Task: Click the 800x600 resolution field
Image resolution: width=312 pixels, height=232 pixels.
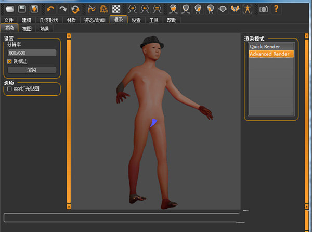Action: click(32, 53)
